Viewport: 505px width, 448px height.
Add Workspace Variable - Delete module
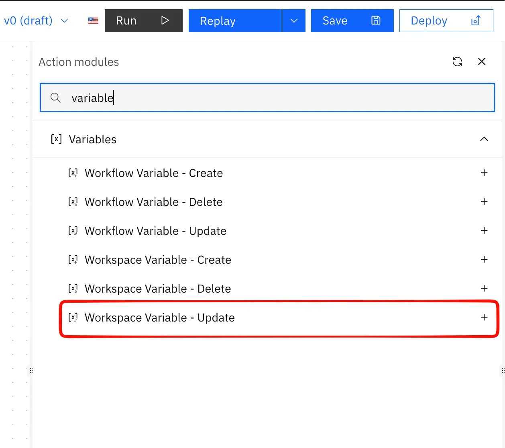click(x=484, y=288)
